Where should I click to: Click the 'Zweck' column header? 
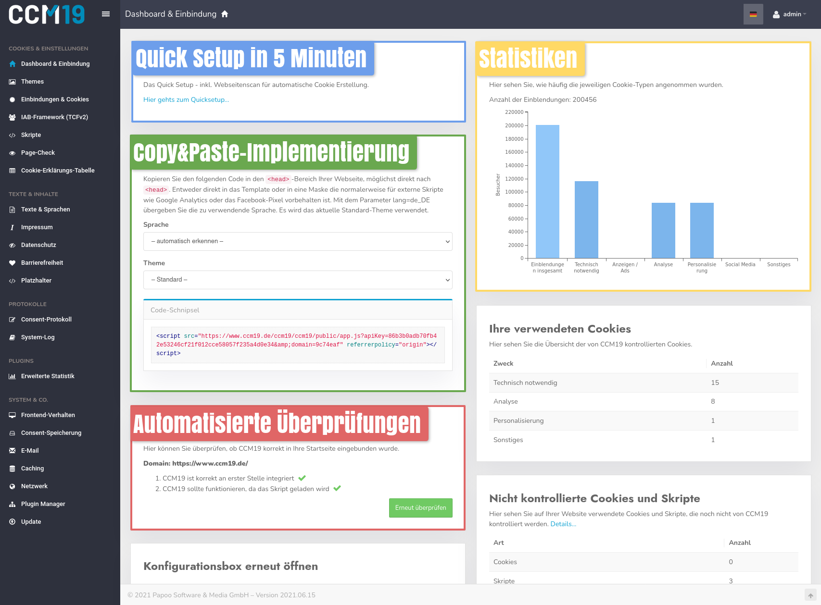[503, 364]
